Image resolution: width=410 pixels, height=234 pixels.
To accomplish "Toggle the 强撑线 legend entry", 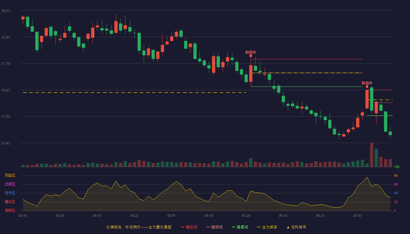I will tap(240, 227).
